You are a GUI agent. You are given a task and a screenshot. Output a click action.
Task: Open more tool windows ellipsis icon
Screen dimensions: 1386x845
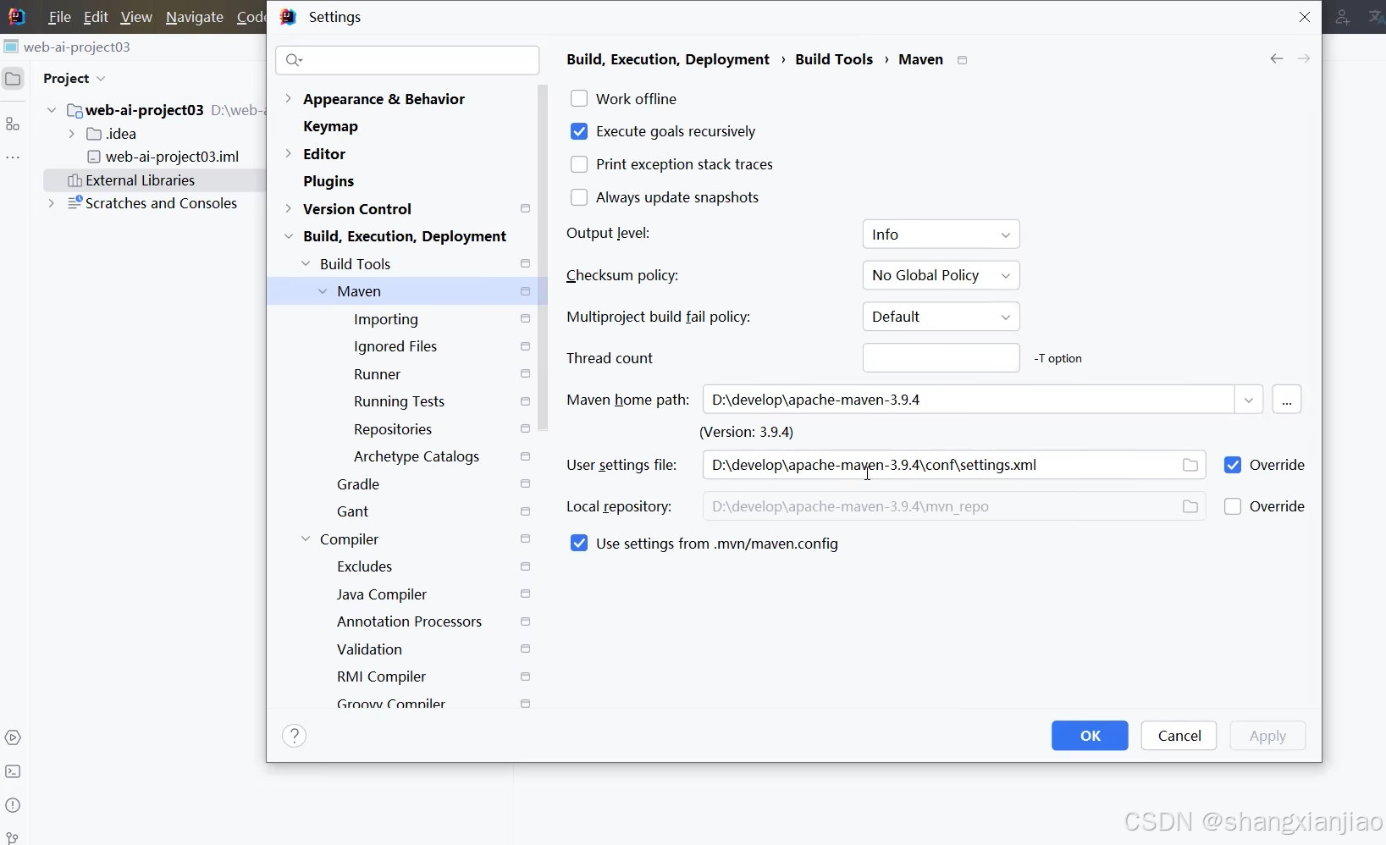tap(13, 157)
